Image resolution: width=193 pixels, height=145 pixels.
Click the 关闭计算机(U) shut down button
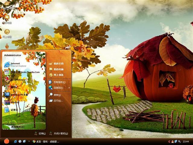point(59,134)
